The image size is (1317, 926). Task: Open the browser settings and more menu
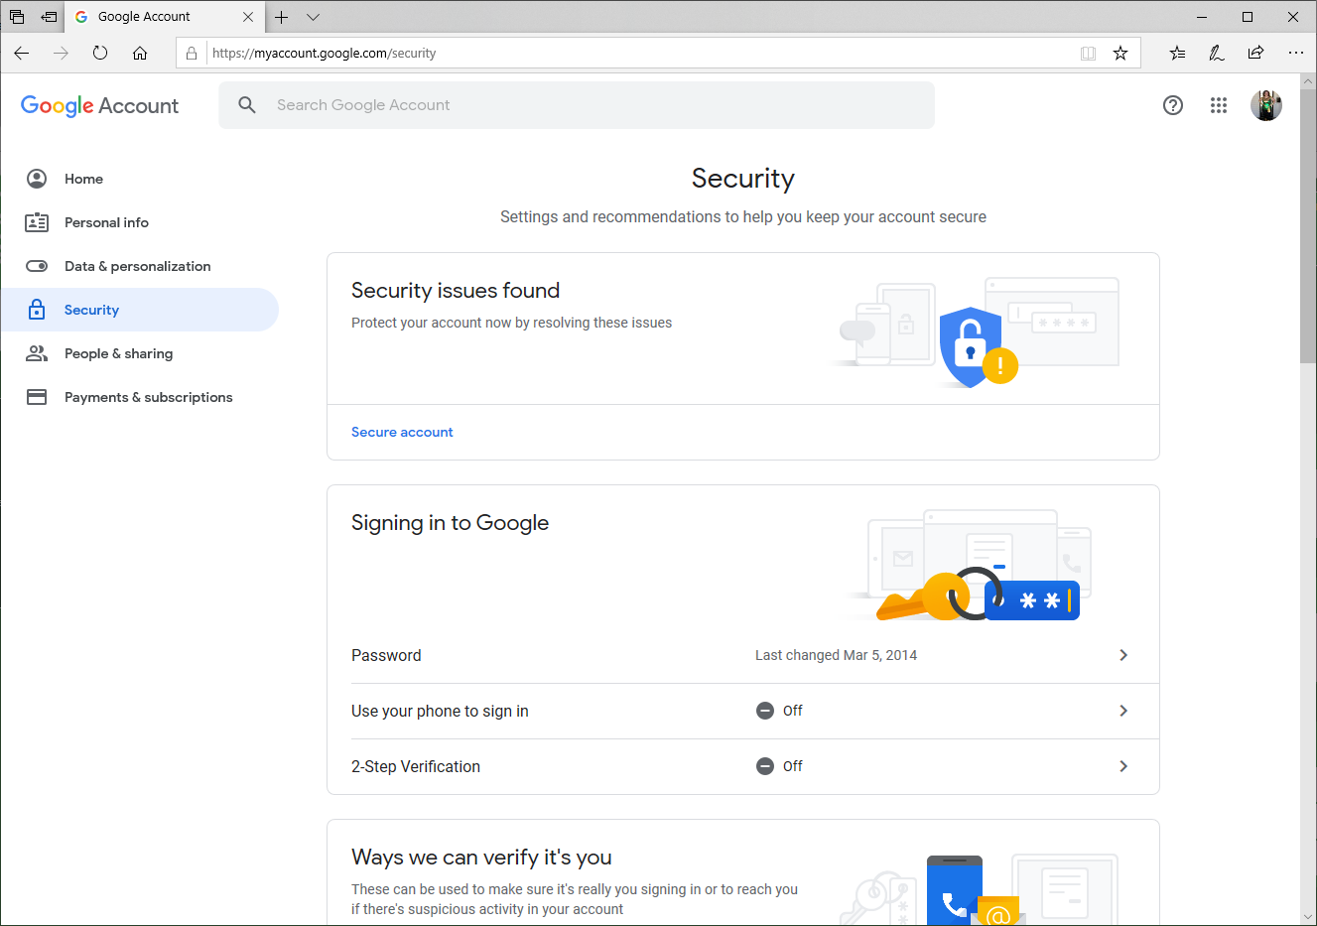[1295, 54]
